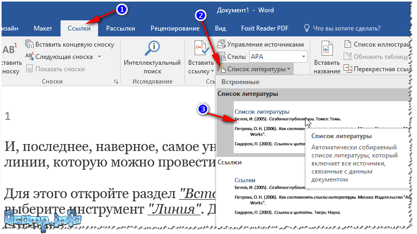Screen dimensions: 417x234
Task: Click the Вставить название label
Action: point(327,67)
